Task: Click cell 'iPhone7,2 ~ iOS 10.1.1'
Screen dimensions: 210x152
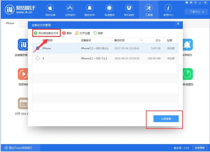Action: coord(95,48)
